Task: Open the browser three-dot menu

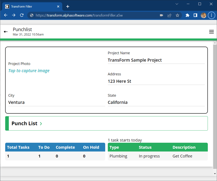Action: tap(211, 15)
